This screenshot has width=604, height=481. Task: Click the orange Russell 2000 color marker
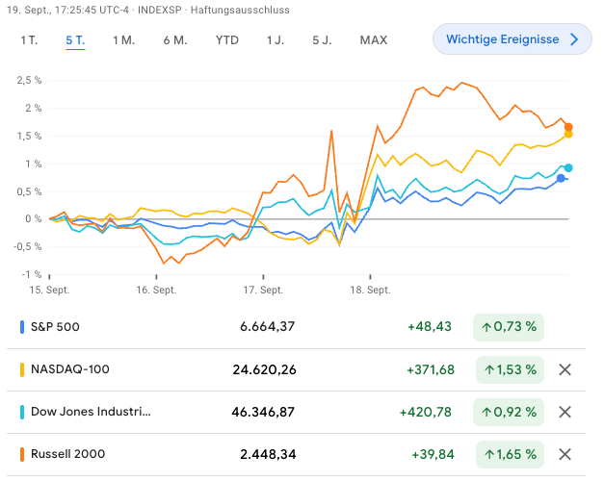pos(22,454)
